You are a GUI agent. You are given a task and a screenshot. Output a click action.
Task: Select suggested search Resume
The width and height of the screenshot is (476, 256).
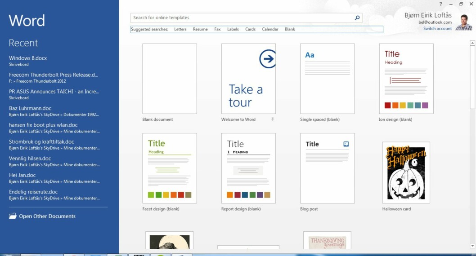[200, 29]
